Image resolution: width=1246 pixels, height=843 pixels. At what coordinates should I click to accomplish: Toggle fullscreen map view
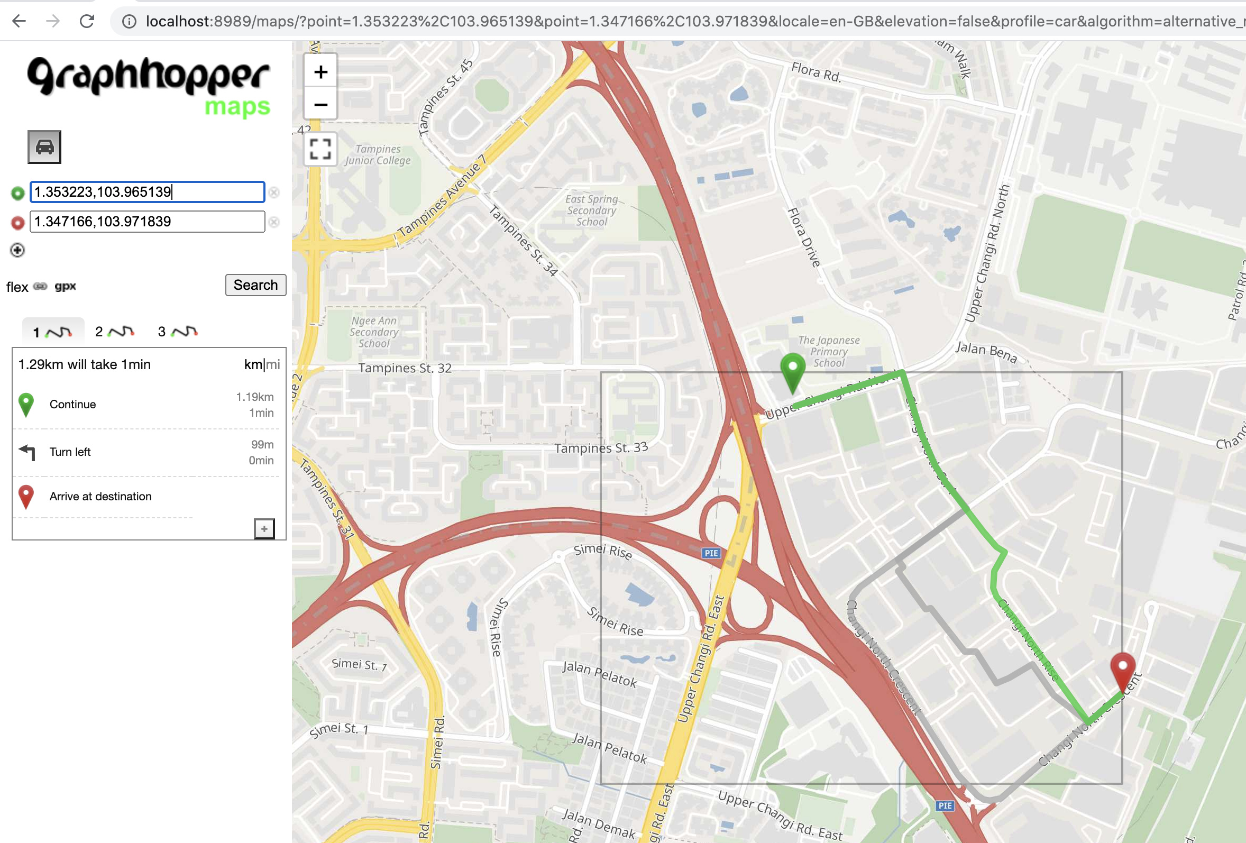tap(320, 149)
